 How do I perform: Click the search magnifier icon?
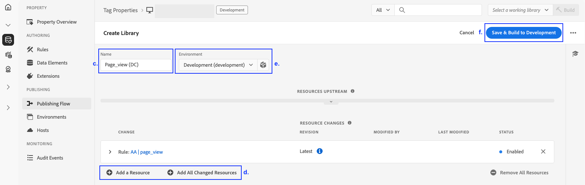pos(402,10)
